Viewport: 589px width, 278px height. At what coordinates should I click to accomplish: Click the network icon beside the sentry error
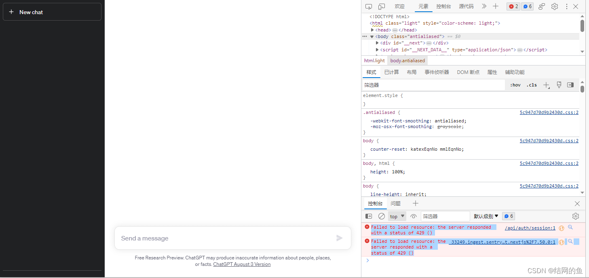click(x=562, y=242)
